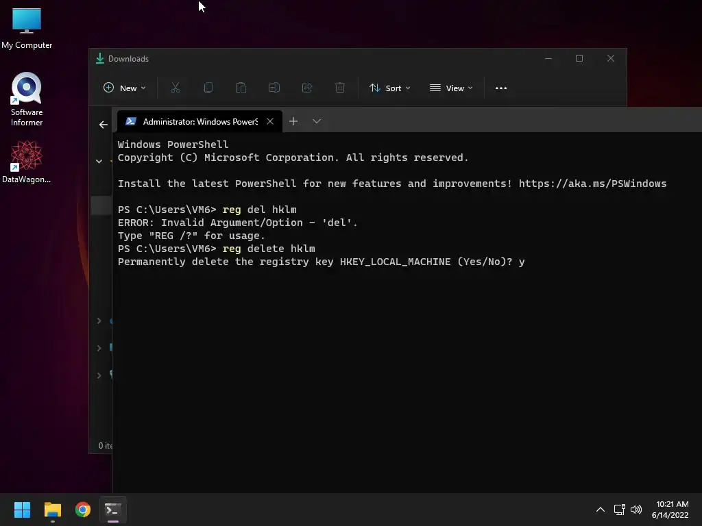Click the 'ERROR: Invalid Argument/Option' line
The width and height of the screenshot is (702, 526).
[x=238, y=223]
